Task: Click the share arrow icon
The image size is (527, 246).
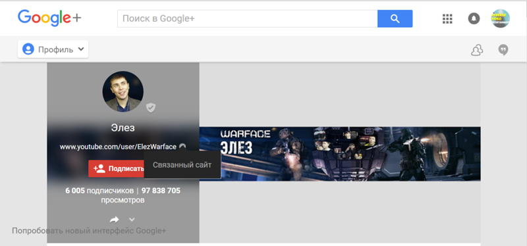Action: [114, 220]
